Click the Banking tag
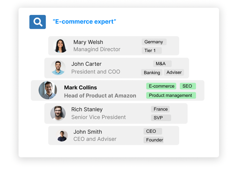 click(x=152, y=72)
